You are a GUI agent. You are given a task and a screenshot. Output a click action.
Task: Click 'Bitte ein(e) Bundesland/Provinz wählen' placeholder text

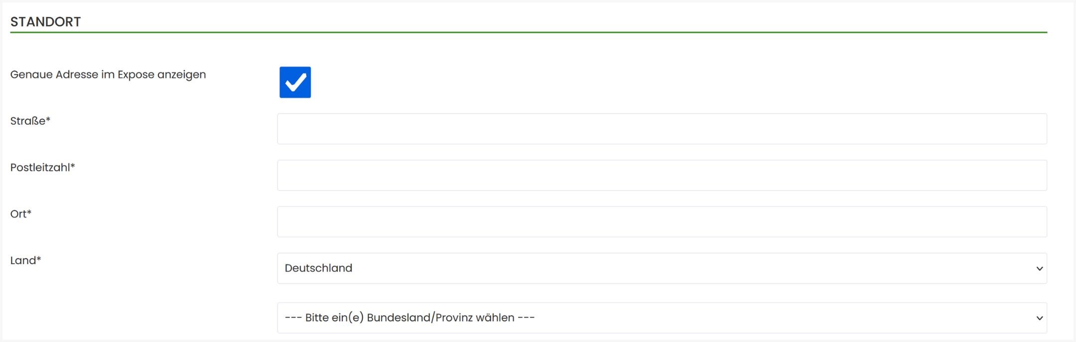coord(409,318)
